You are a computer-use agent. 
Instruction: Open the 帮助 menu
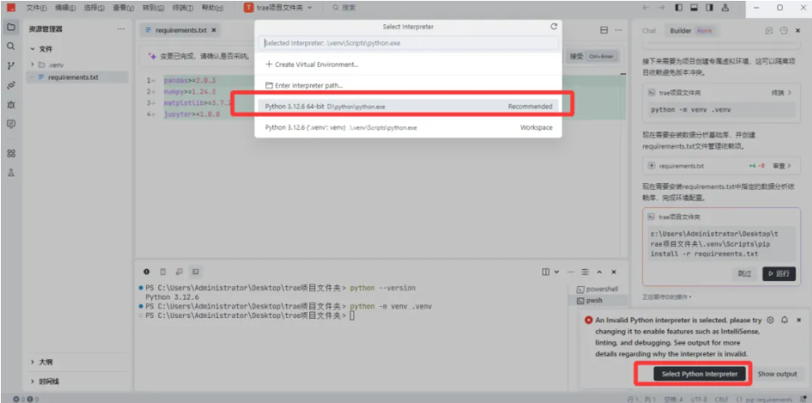tap(212, 8)
